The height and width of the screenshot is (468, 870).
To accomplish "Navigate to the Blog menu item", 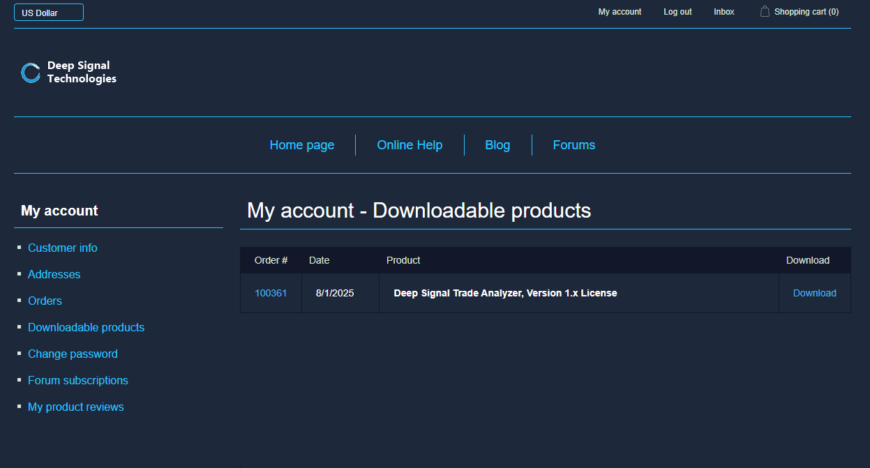I will tap(497, 145).
